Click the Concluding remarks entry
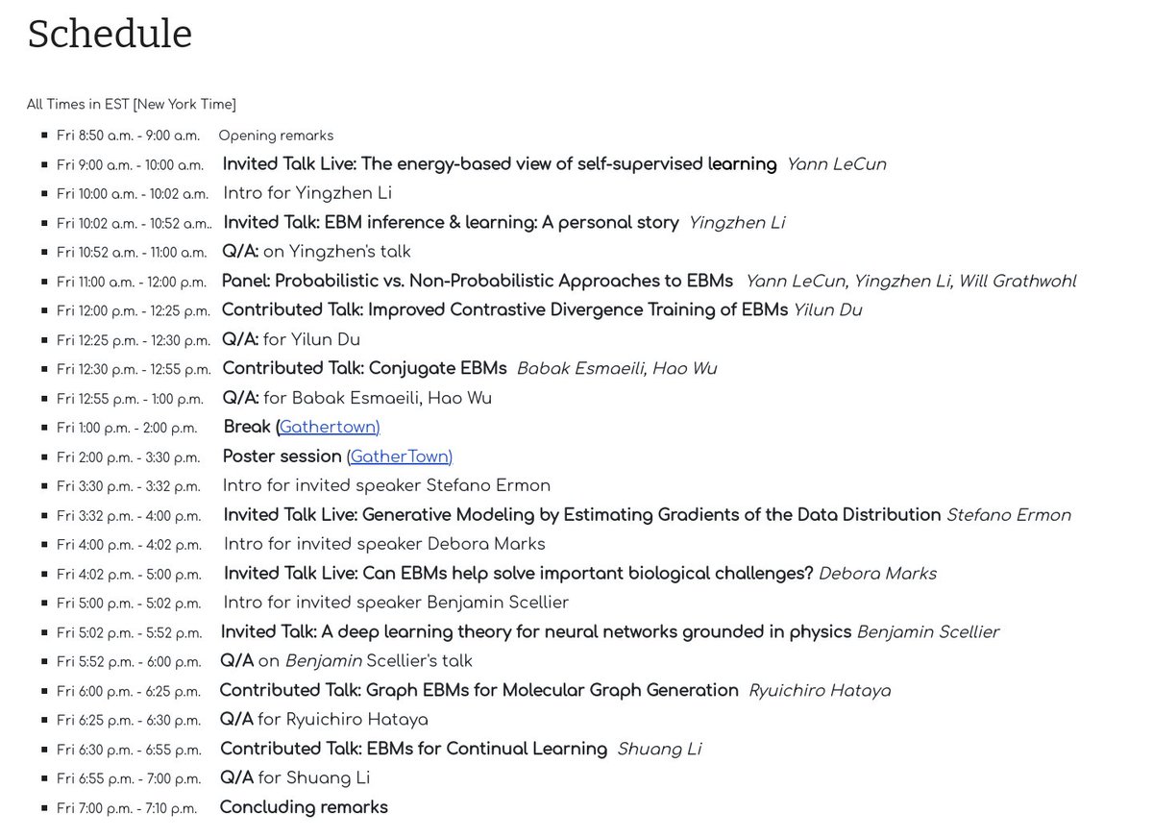 (304, 807)
